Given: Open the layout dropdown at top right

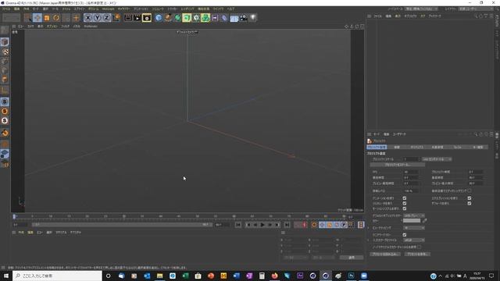Looking at the screenshot, I should point(476,9).
